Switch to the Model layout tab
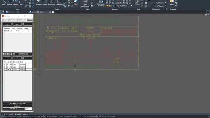210x118 pixels. point(11,114)
